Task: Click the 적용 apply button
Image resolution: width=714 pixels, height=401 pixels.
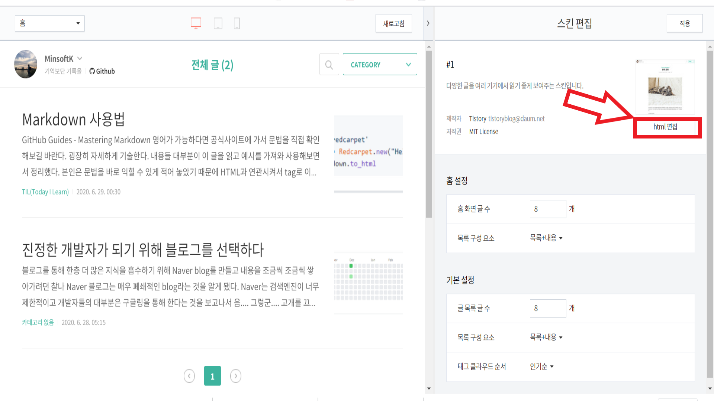Action: pos(684,23)
